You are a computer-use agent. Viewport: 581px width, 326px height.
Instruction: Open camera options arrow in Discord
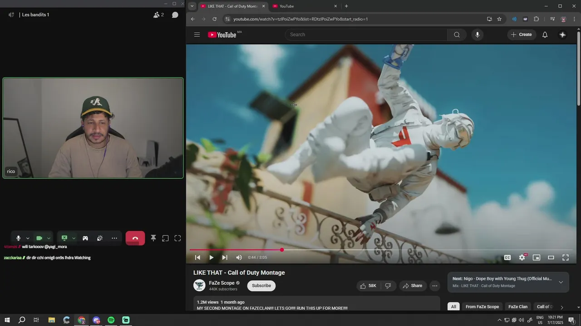pos(49,238)
